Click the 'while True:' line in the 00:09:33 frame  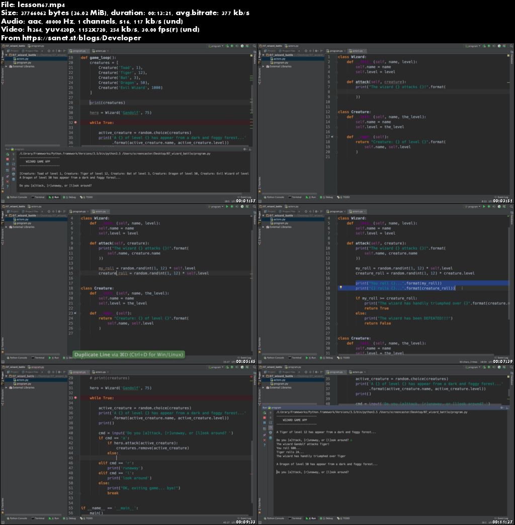(x=102, y=398)
